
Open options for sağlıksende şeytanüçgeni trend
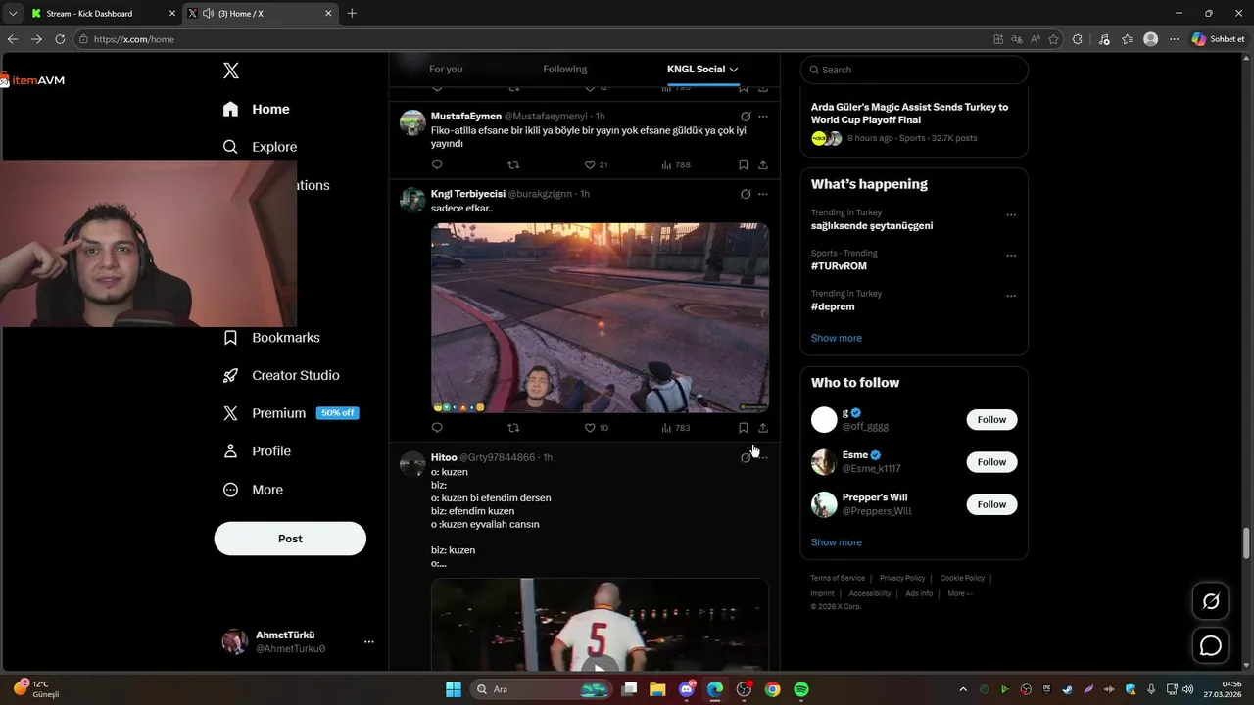pos(1011,215)
